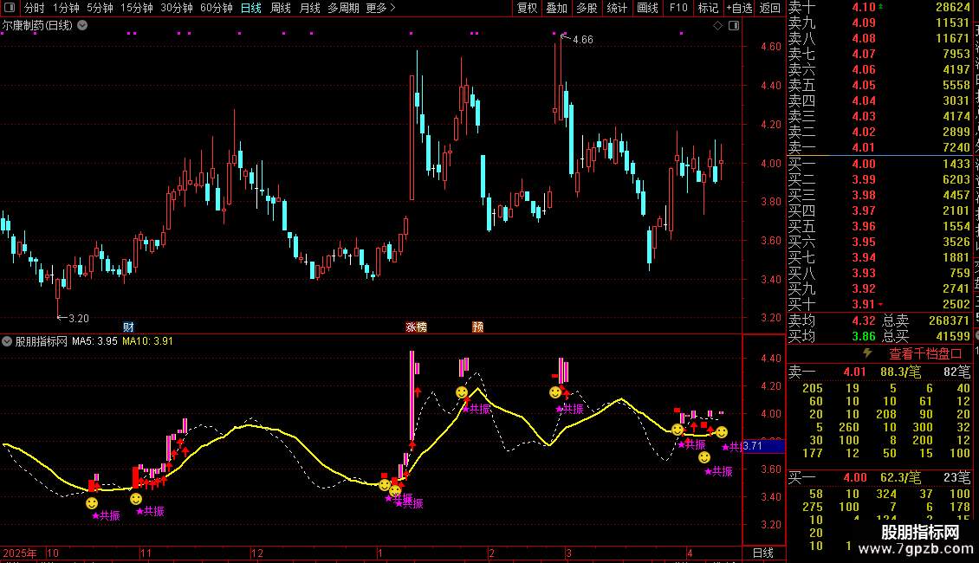Open the F10 company info
979x563 pixels.
678,8
